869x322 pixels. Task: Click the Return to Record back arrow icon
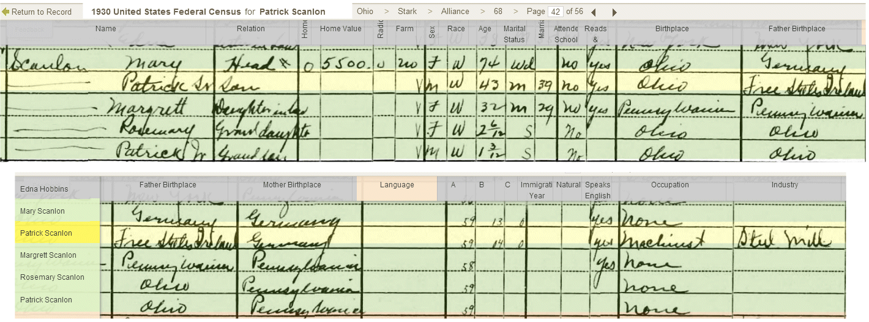point(6,12)
